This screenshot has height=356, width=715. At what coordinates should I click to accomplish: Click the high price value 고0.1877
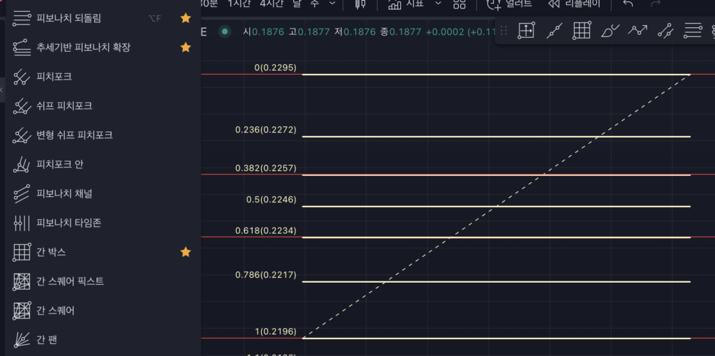point(309,32)
